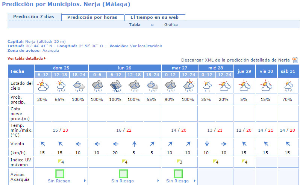Viewport: 300px width, 185px height.
Task: Click the sky icon for dom 25 6–12
Action: click(43, 87)
